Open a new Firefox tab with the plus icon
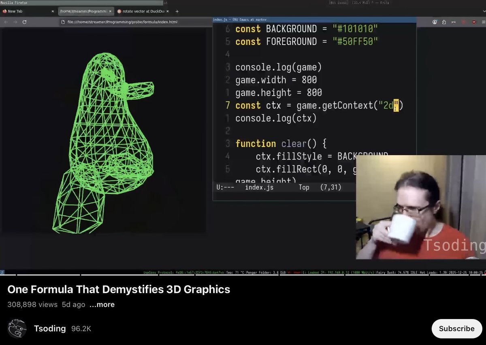Image resolution: width=486 pixels, height=345 pixels. point(177,11)
